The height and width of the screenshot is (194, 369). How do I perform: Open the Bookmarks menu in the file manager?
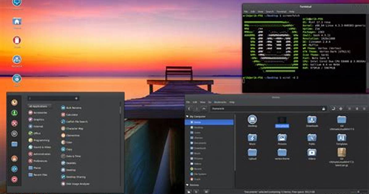pos(220,102)
